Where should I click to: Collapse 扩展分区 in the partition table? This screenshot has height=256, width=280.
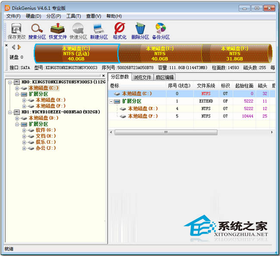pos(111,101)
